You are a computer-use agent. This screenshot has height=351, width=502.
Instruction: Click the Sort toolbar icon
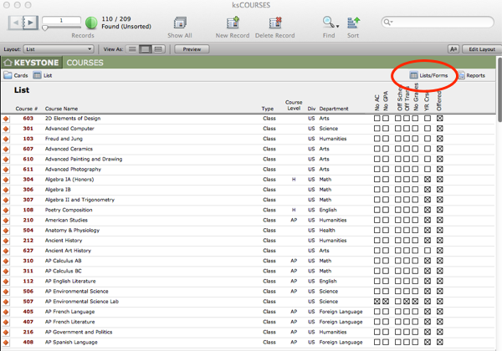click(x=353, y=22)
